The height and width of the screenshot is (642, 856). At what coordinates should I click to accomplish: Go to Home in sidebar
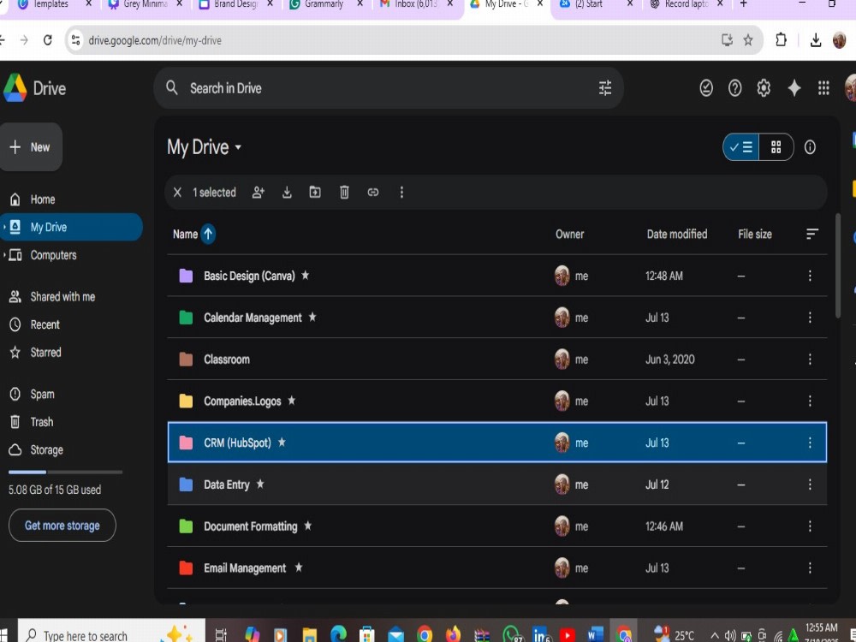43,199
